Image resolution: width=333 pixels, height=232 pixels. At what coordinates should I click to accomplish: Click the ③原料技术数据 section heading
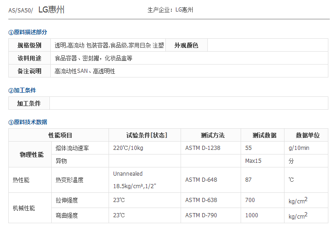pos(28,122)
